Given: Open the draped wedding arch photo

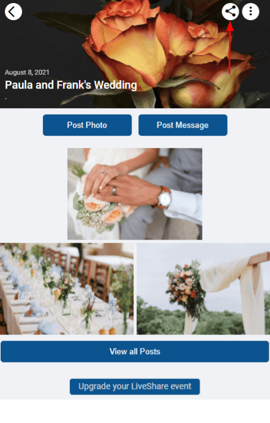Looking at the screenshot, I should 203,289.
